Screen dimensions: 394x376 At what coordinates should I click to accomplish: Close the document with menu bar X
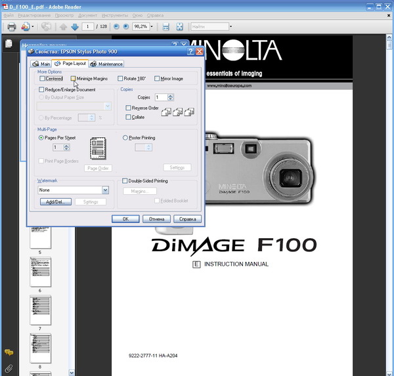(x=389, y=15)
